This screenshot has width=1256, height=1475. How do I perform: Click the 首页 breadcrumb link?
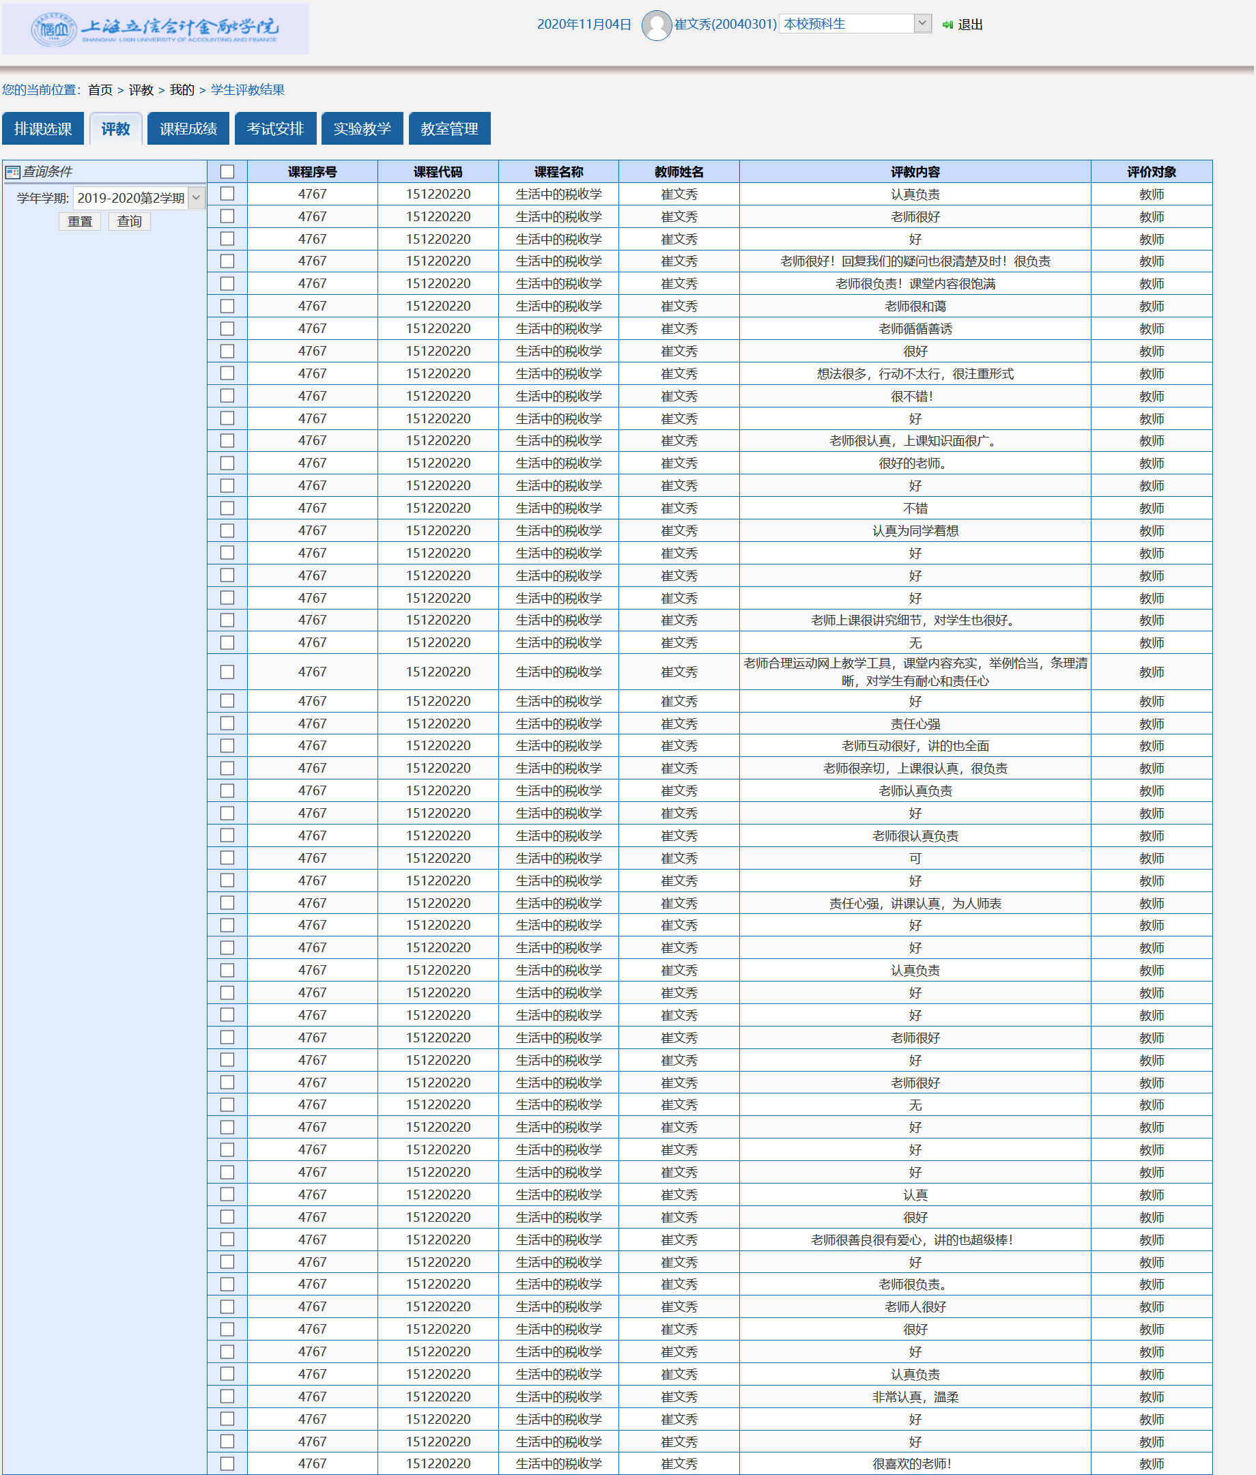pos(100,89)
